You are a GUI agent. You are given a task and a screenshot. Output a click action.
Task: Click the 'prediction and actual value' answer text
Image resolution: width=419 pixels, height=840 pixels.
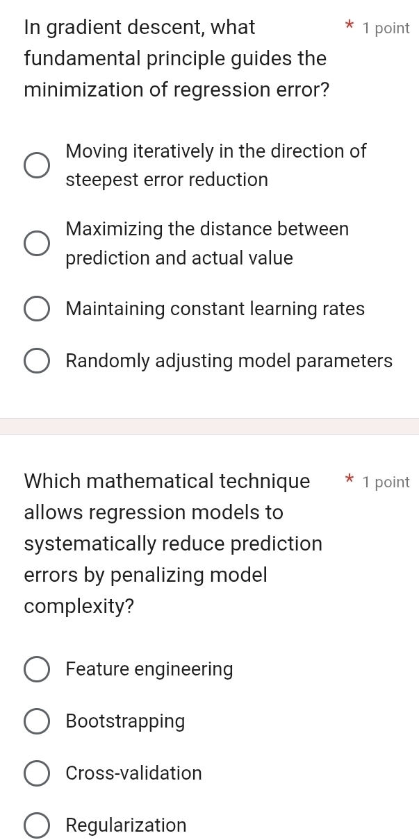point(179,258)
